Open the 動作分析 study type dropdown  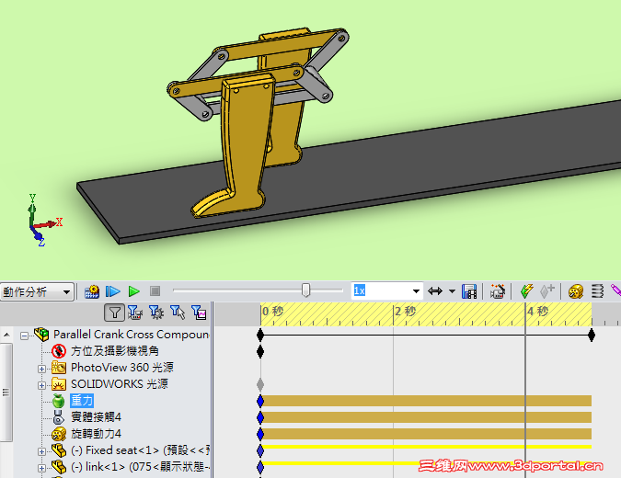coord(37,292)
